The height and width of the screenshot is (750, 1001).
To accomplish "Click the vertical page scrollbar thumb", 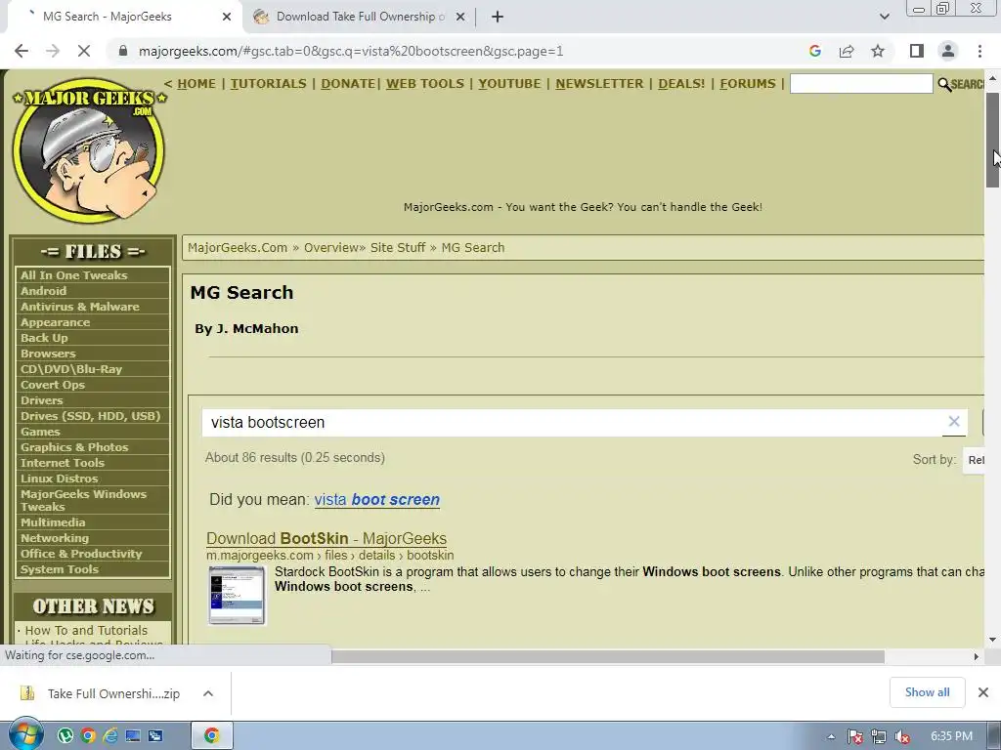I will [x=992, y=140].
